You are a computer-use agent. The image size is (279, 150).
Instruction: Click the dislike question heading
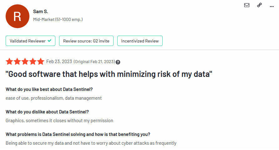47,112
